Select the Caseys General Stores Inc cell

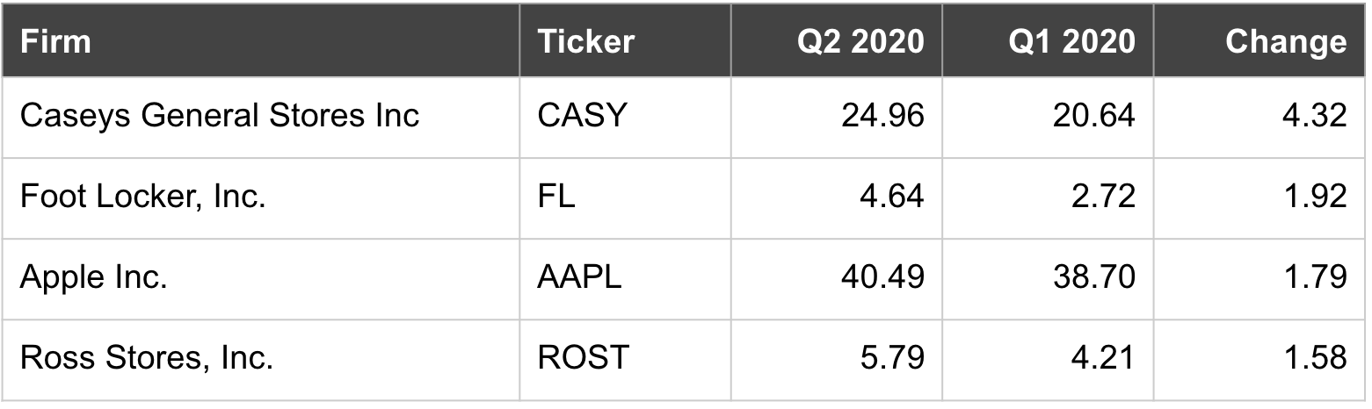(219, 116)
